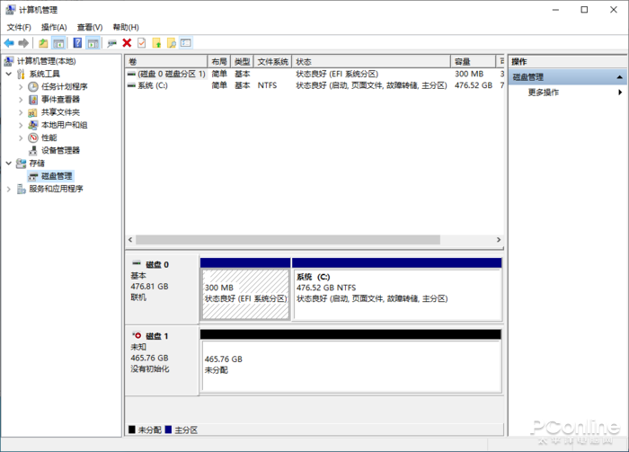
Task: Select the (磁盘 0 磁盘分区 1) volume row
Action: click(x=314, y=74)
